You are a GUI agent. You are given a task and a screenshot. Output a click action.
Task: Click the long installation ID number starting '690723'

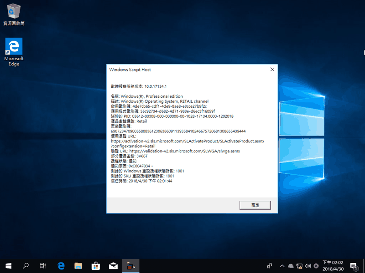pos(178,131)
